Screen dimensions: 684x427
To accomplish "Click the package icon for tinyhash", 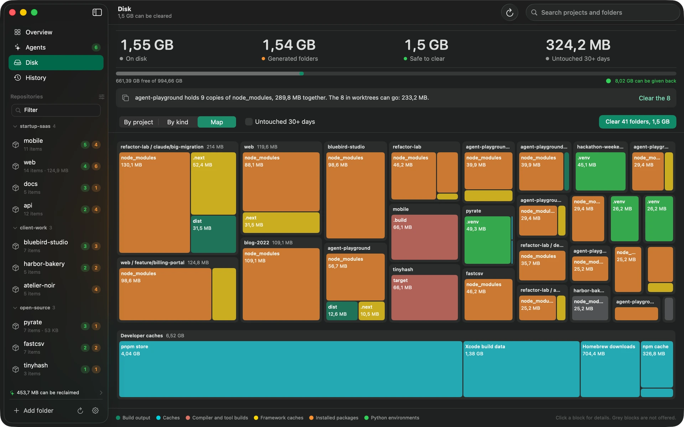I will pyautogui.click(x=16, y=369).
